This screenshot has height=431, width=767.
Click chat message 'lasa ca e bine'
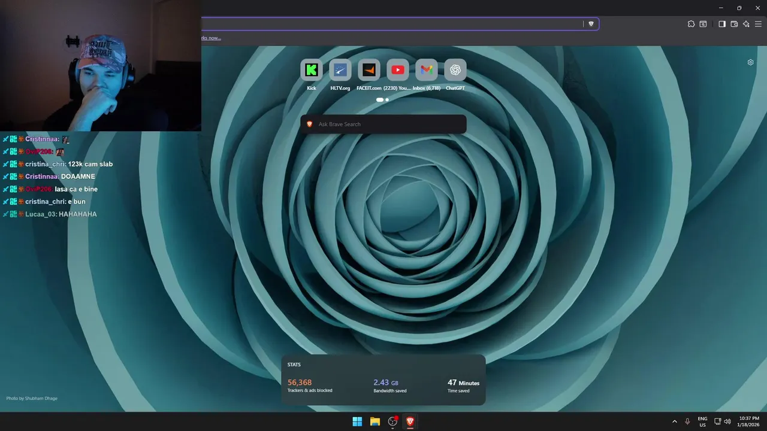tap(76, 189)
